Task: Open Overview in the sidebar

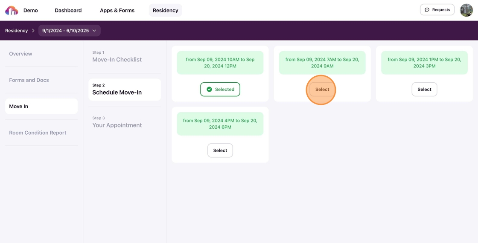Action: point(20,54)
